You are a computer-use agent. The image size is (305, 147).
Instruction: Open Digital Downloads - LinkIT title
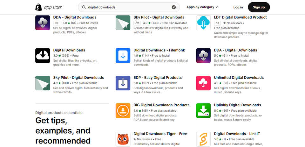(x=237, y=134)
